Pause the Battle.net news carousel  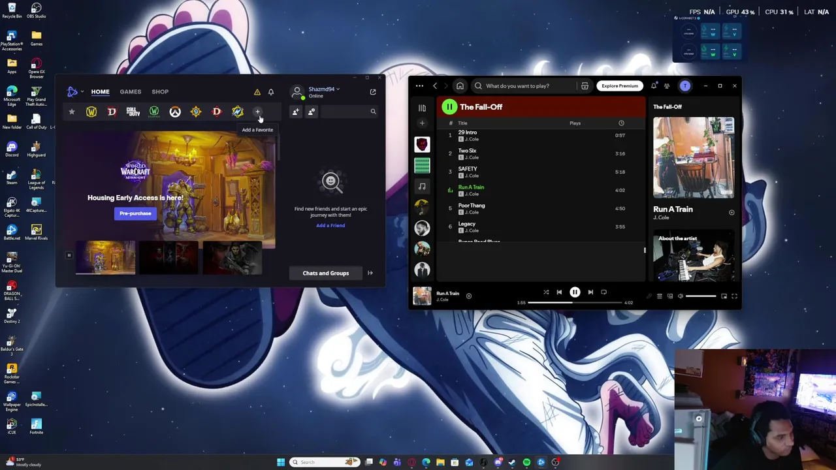69,255
